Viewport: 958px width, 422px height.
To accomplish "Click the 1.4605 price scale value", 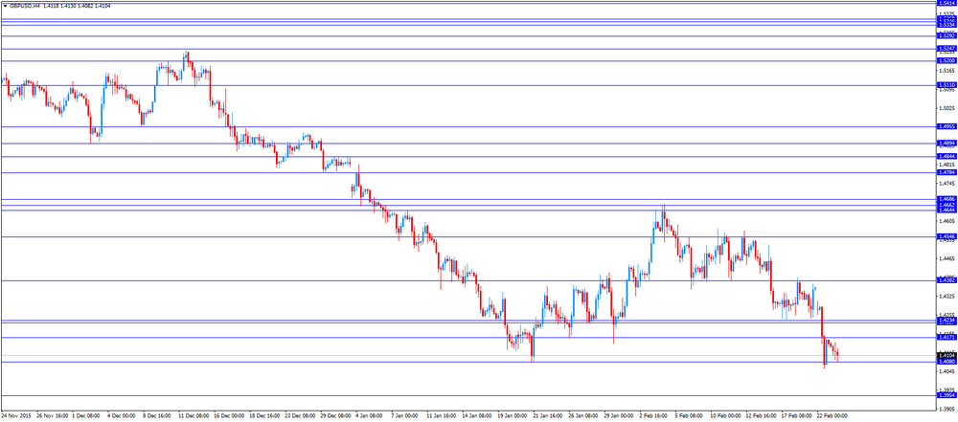I will point(946,221).
